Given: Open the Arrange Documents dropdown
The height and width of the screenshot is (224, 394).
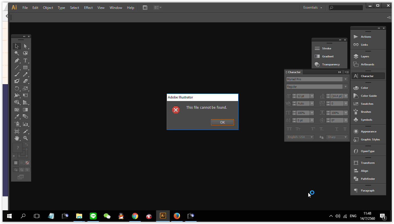Looking at the screenshot, I should 158,8.
